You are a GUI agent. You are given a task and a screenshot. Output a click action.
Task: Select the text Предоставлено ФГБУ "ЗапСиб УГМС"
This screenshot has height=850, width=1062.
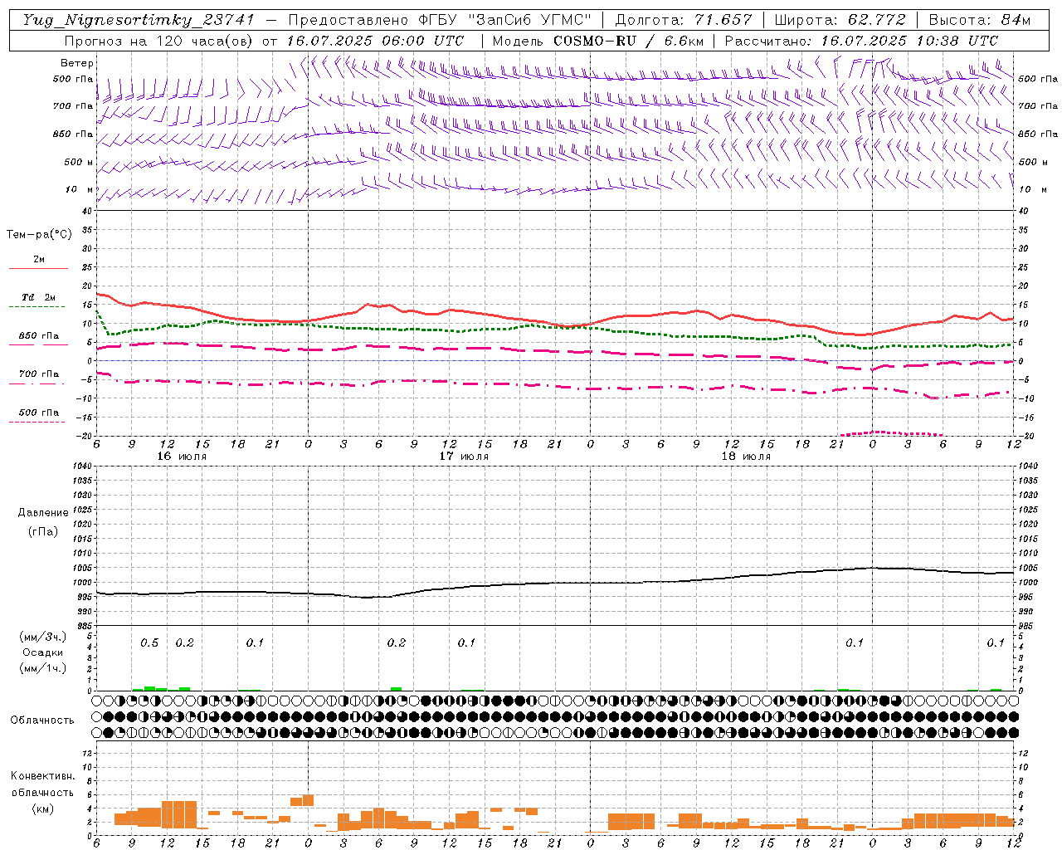pyautogui.click(x=441, y=20)
